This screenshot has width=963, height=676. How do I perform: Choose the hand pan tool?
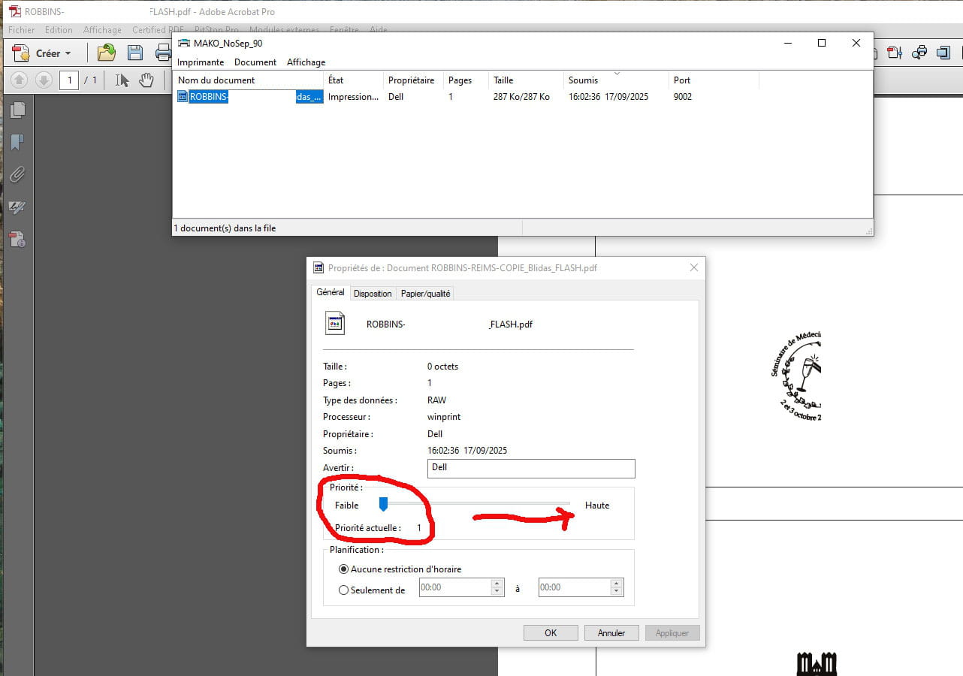coord(146,80)
